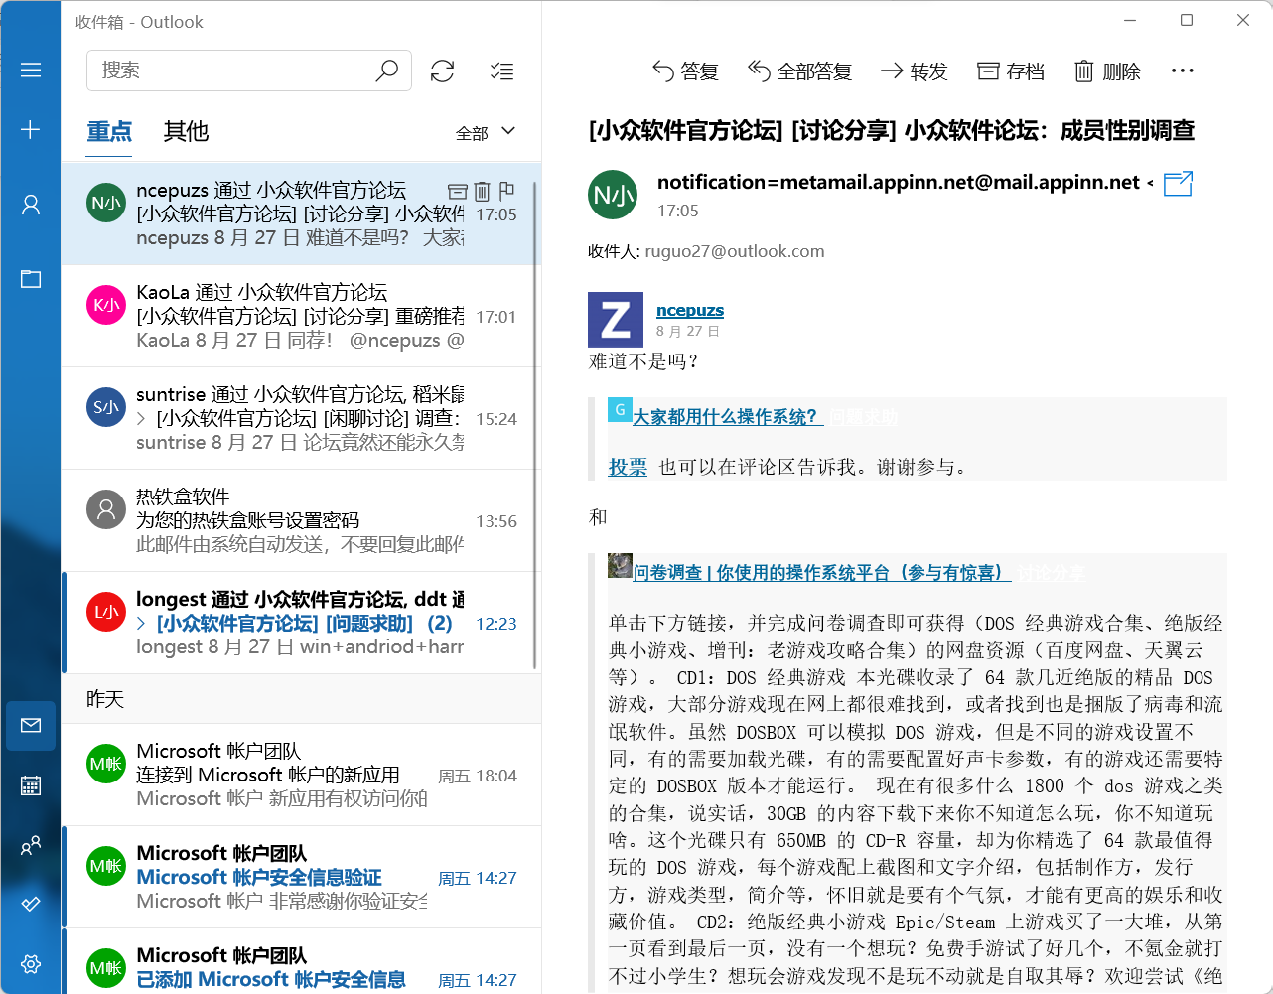1273x994 pixels.
Task: Select the 重点 focused inbox tab
Action: tap(109, 131)
